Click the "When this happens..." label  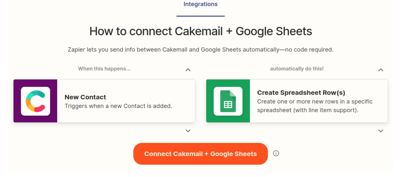[104, 69]
